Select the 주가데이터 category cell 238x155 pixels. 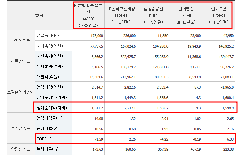[x=21, y=41]
